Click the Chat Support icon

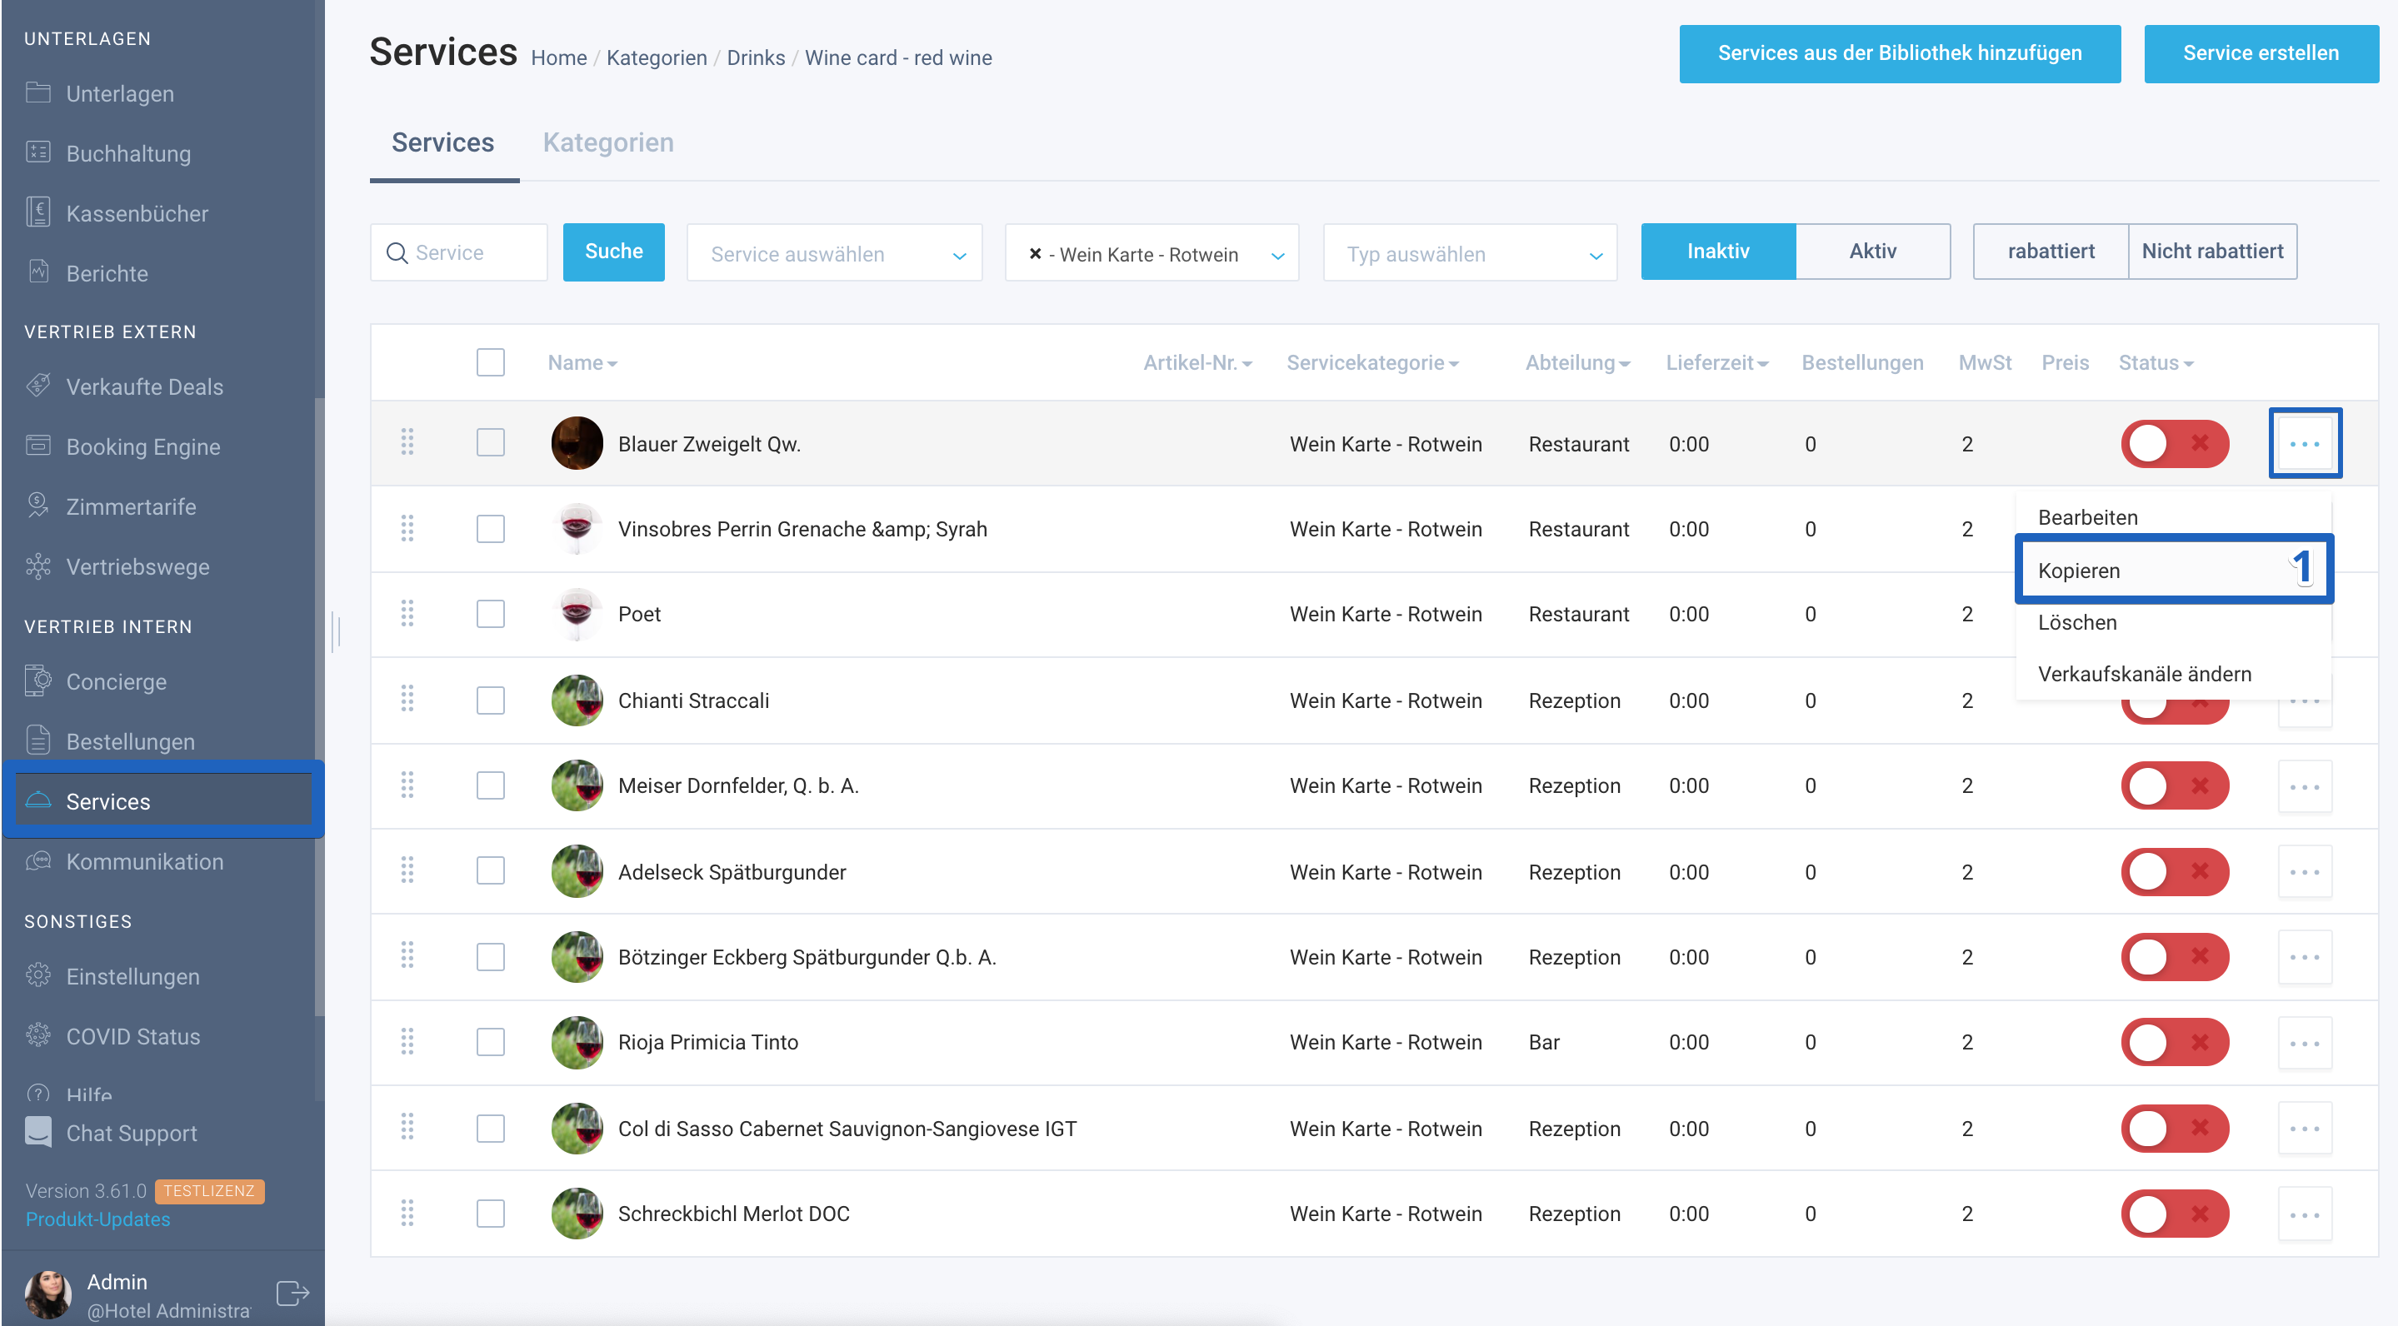[38, 1133]
